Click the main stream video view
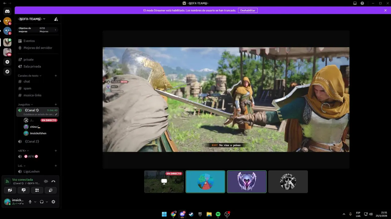Image resolution: width=391 pixels, height=219 pixels. pos(226,99)
